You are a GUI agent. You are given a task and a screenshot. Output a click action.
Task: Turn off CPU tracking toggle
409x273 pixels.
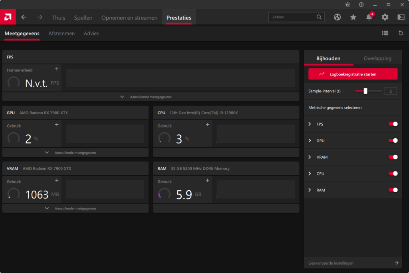pyautogui.click(x=393, y=173)
